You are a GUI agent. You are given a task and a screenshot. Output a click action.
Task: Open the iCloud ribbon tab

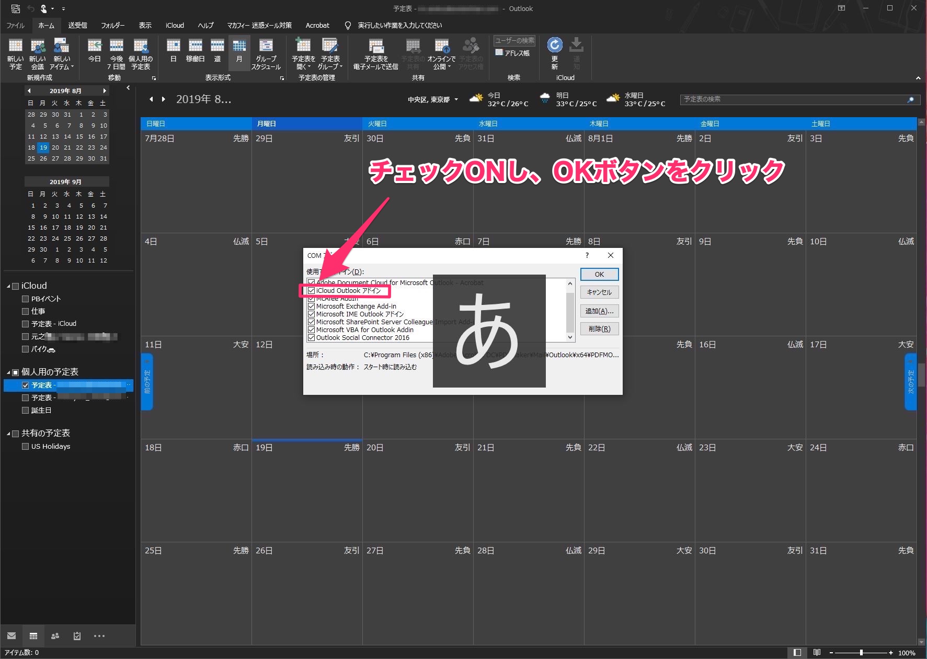[175, 25]
